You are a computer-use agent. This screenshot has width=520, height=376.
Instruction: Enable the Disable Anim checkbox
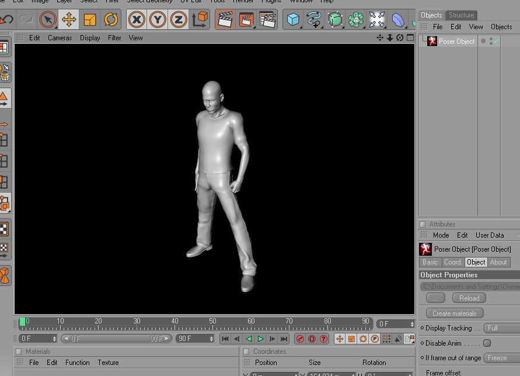[x=487, y=343]
